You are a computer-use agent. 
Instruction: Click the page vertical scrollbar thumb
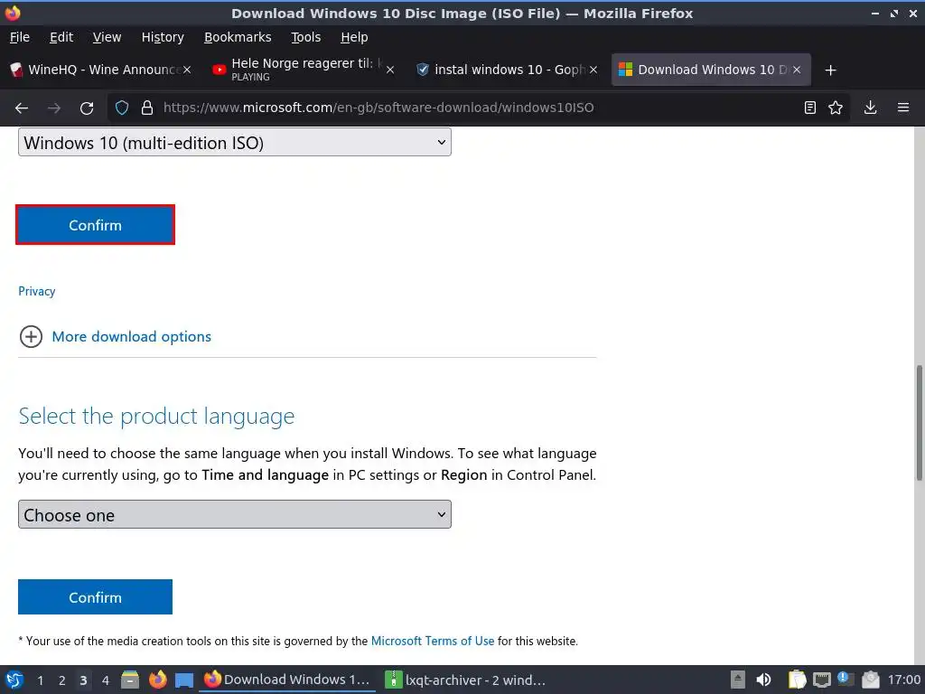919,423
